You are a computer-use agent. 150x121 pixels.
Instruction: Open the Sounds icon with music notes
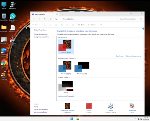[x=111, y=106]
